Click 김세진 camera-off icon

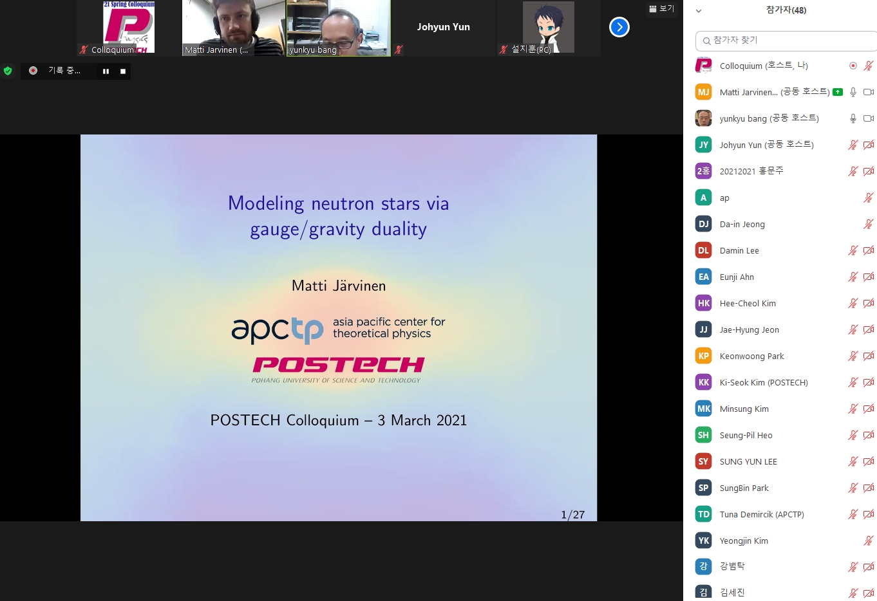coord(869,593)
